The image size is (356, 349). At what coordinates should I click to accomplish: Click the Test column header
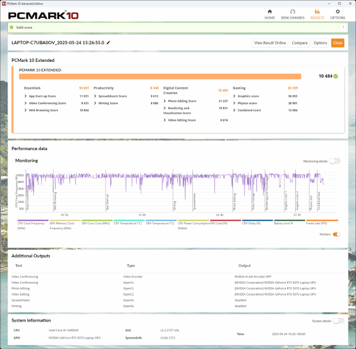click(18, 265)
